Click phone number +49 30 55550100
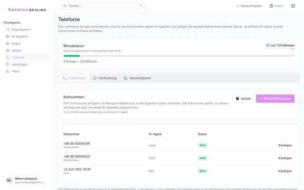This screenshot has width=304, height=190. (76, 143)
